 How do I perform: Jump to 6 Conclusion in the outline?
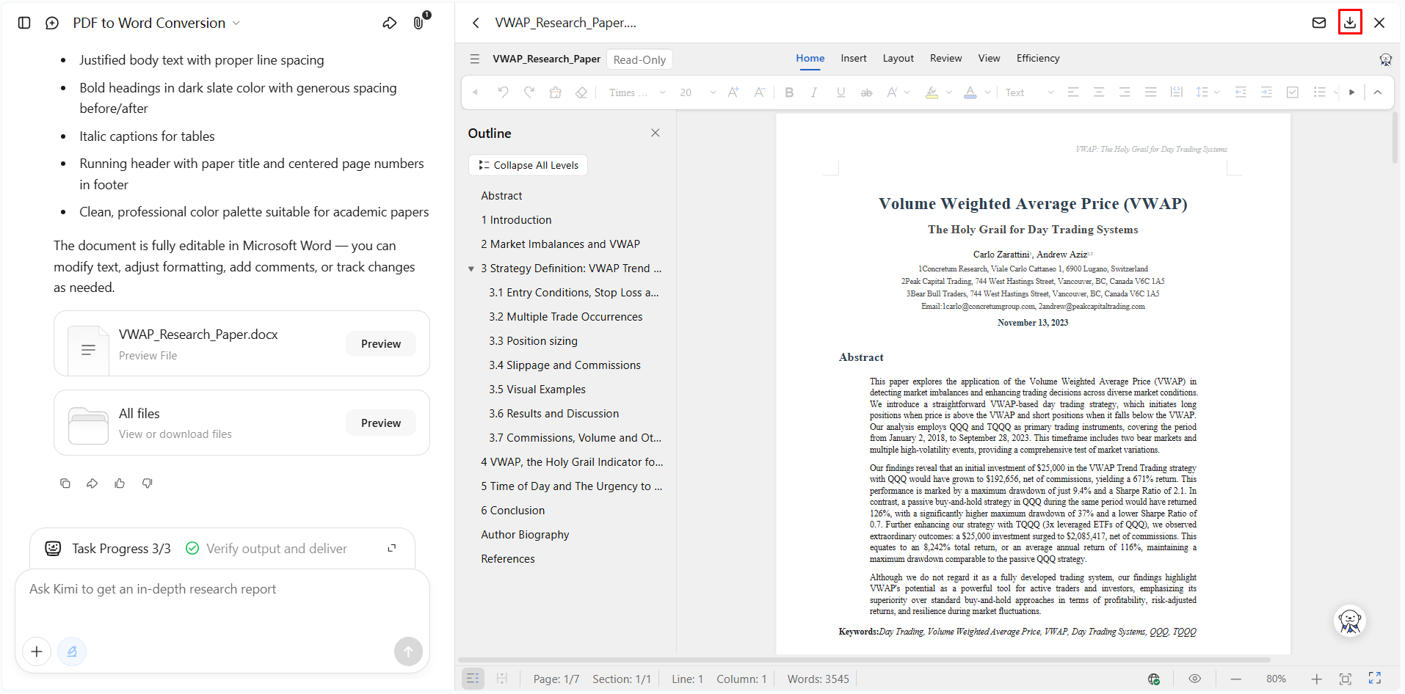[513, 511]
